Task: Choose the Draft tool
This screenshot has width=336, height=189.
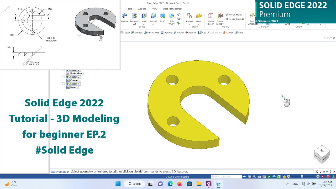Action: click(163, 18)
